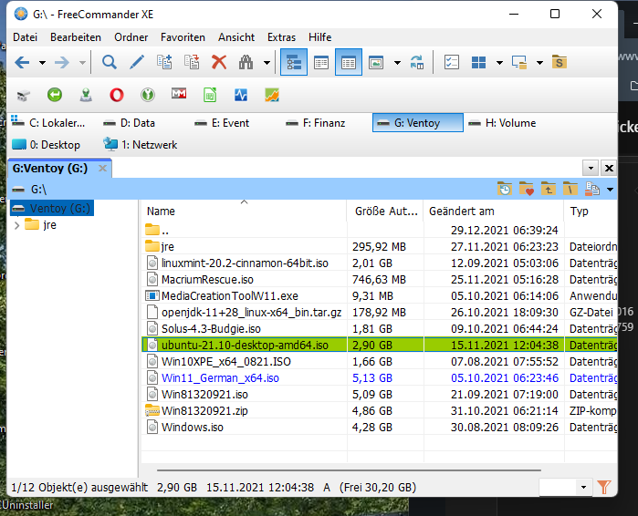Go forward with the right arrow

pos(62,63)
